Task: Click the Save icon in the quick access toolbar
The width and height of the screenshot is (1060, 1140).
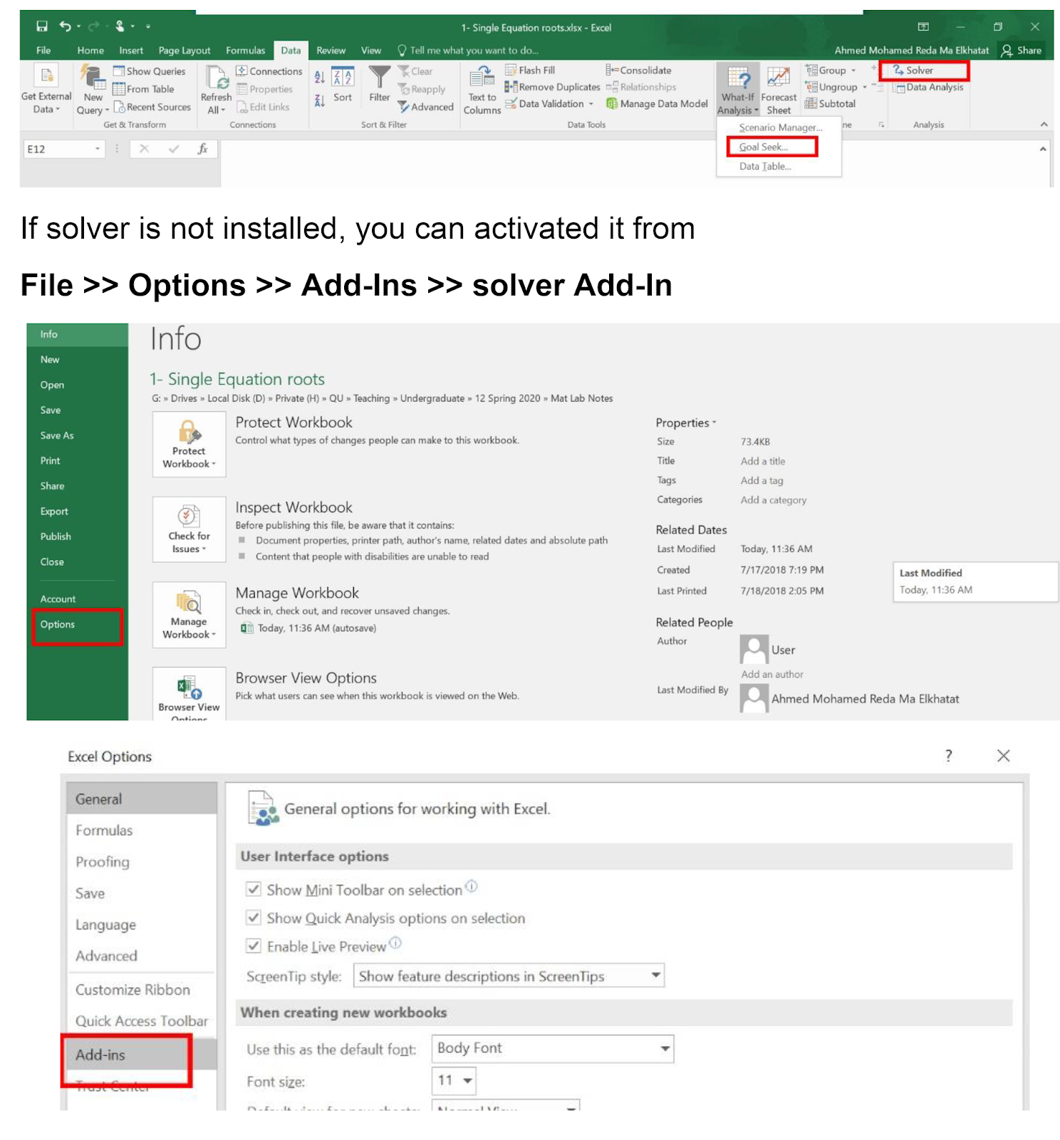Action: click(42, 26)
